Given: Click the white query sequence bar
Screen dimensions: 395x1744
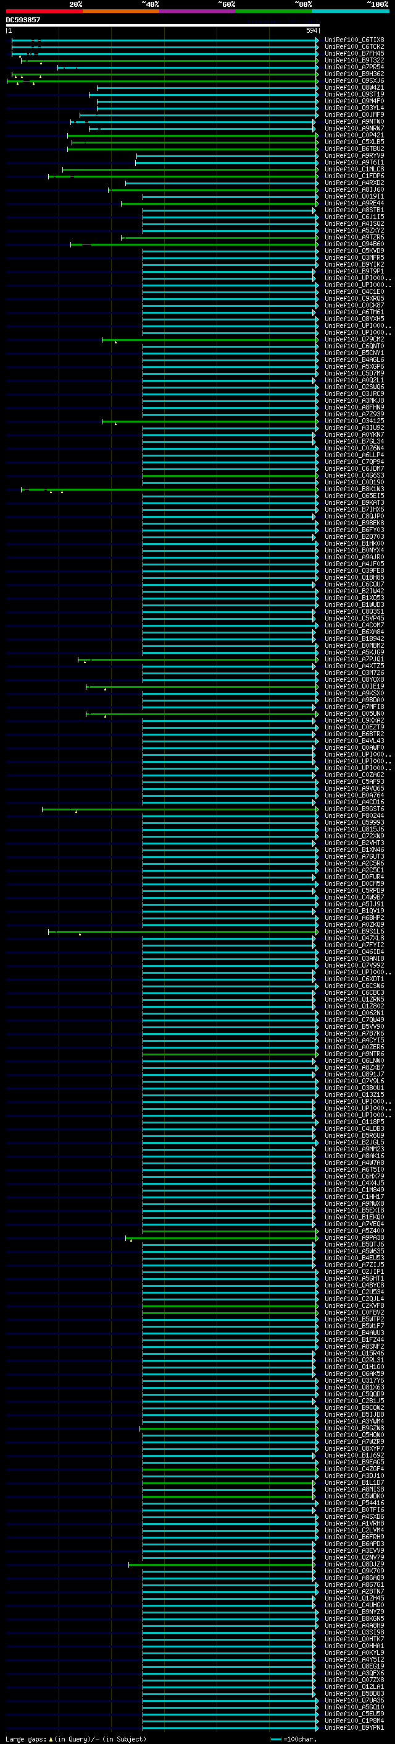Looking at the screenshot, I should coord(163,26).
